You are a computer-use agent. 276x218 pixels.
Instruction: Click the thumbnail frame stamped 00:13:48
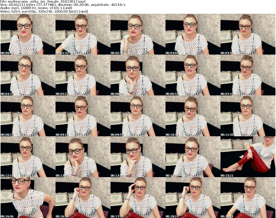point(138,157)
